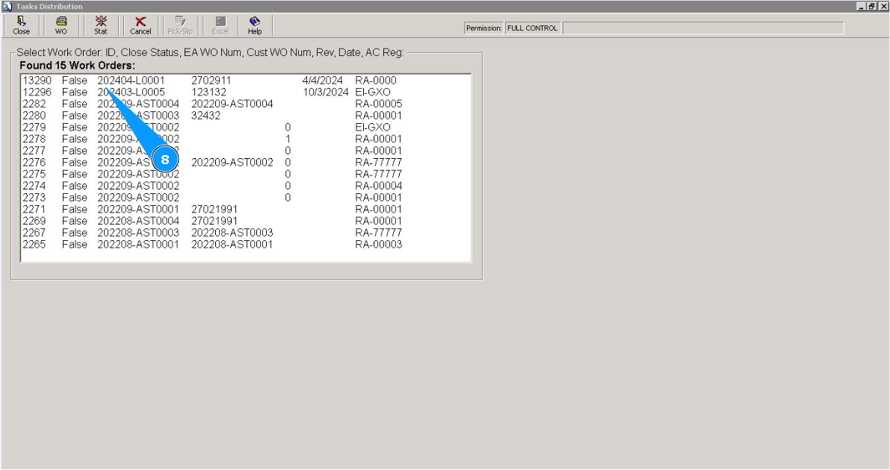Click EA WO number 202208-AST0004

tap(138, 221)
